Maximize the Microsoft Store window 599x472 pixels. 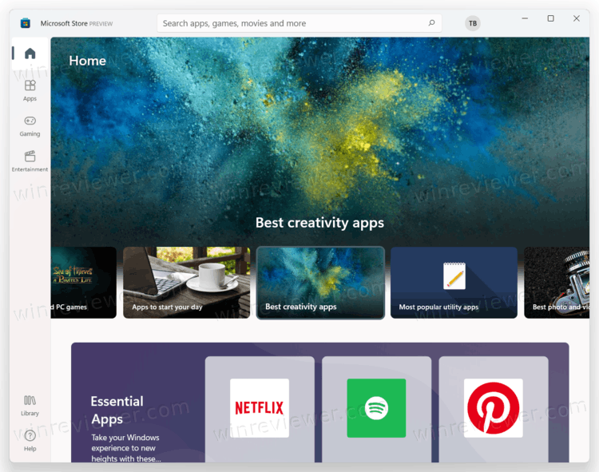(x=550, y=18)
